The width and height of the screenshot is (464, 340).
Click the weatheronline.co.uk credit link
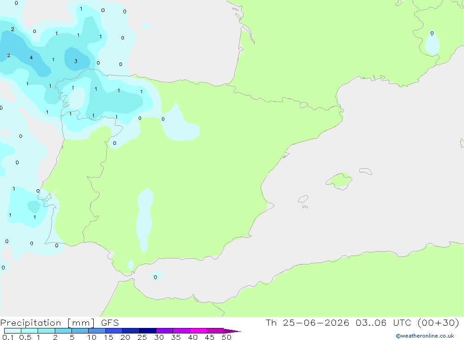425,336
